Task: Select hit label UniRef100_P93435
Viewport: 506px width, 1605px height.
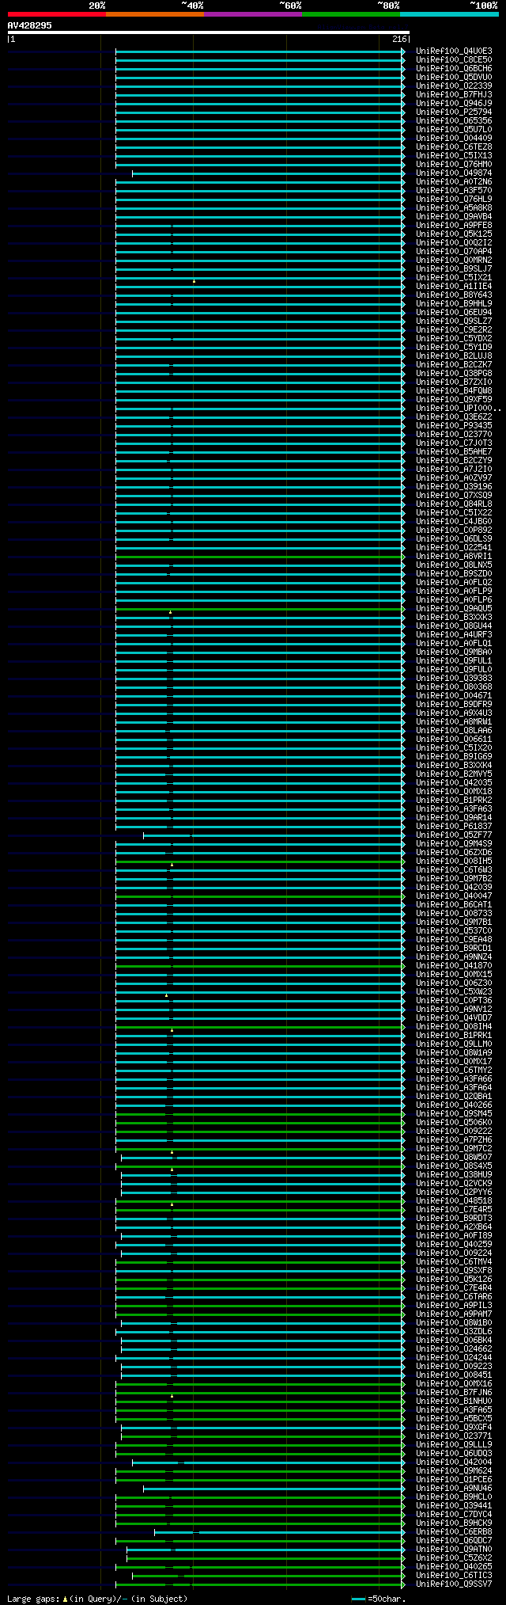Action: [x=454, y=425]
